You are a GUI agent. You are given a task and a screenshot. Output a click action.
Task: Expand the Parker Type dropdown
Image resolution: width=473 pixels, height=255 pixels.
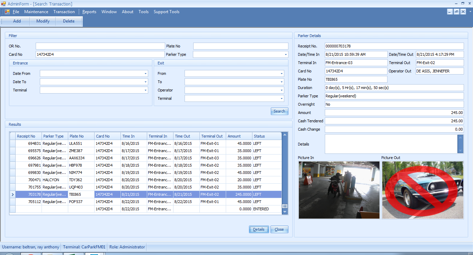(286, 54)
